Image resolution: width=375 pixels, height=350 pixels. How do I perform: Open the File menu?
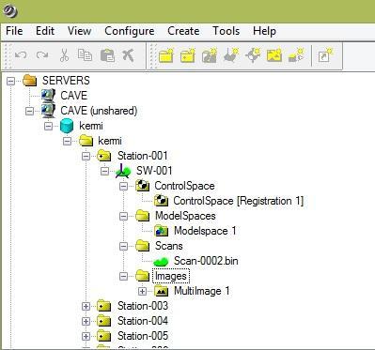click(14, 31)
